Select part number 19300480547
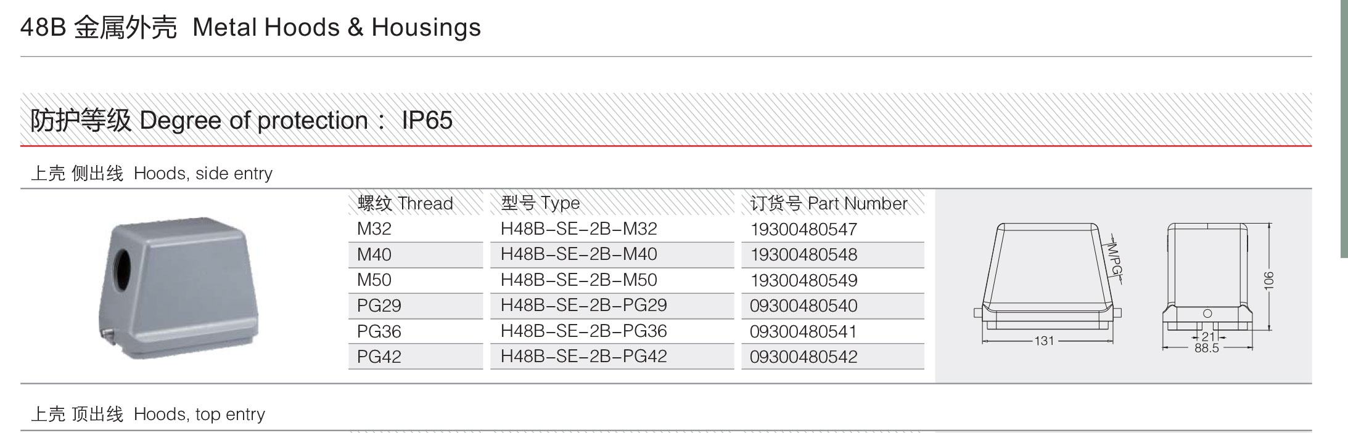The height and width of the screenshot is (433, 1348). (803, 230)
